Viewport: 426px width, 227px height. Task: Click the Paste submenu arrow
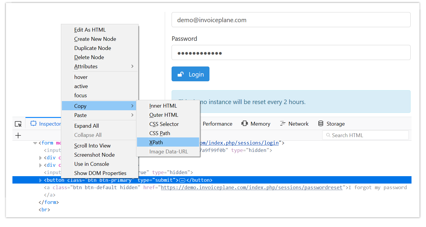pyautogui.click(x=132, y=115)
